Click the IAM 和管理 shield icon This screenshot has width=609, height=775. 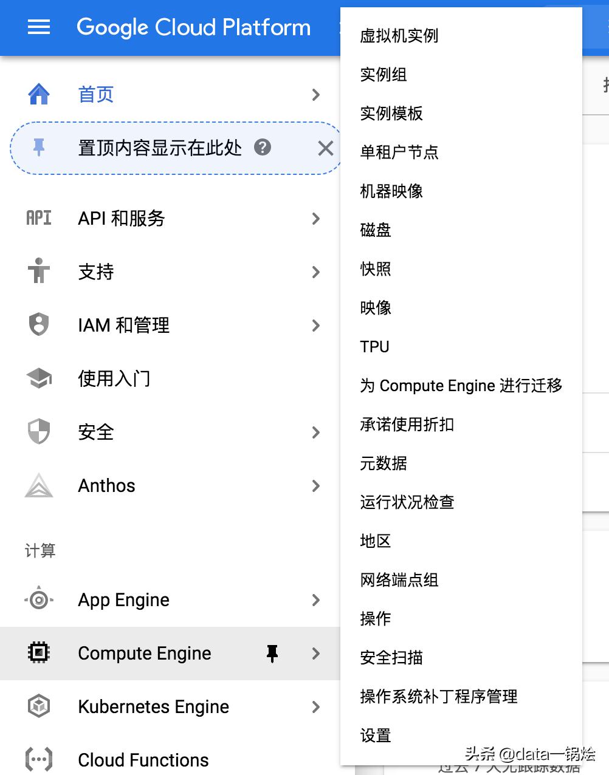[39, 325]
